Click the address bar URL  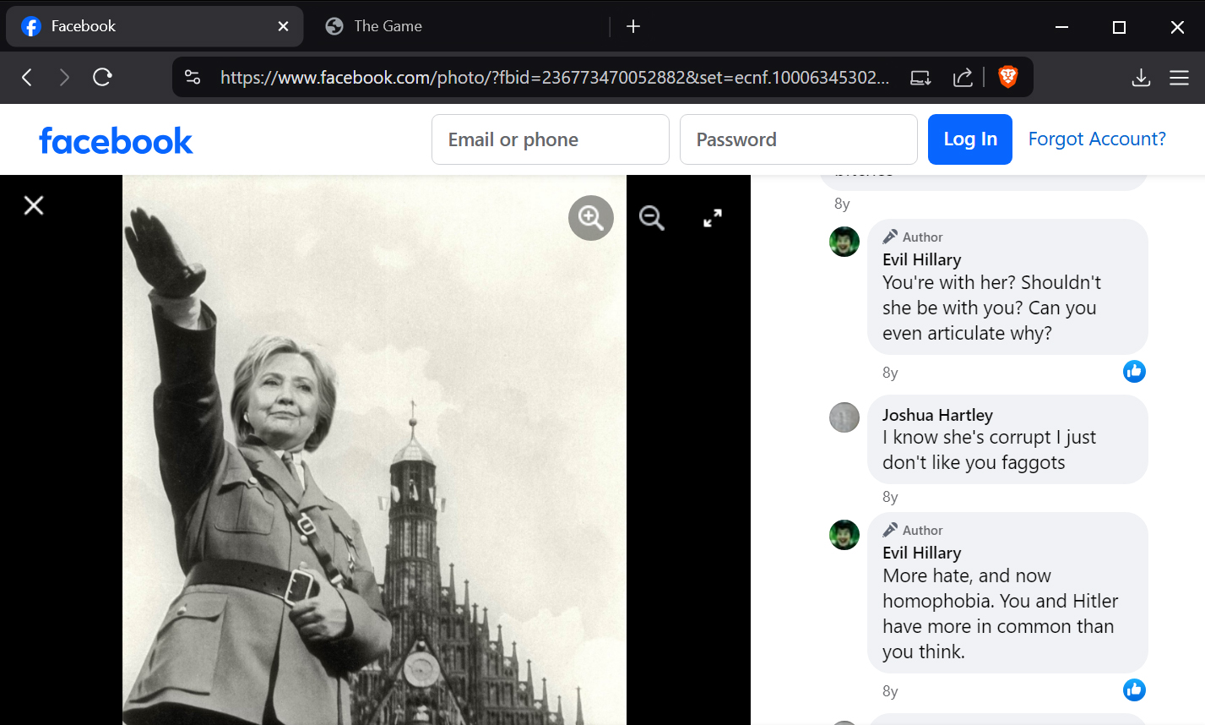(554, 78)
